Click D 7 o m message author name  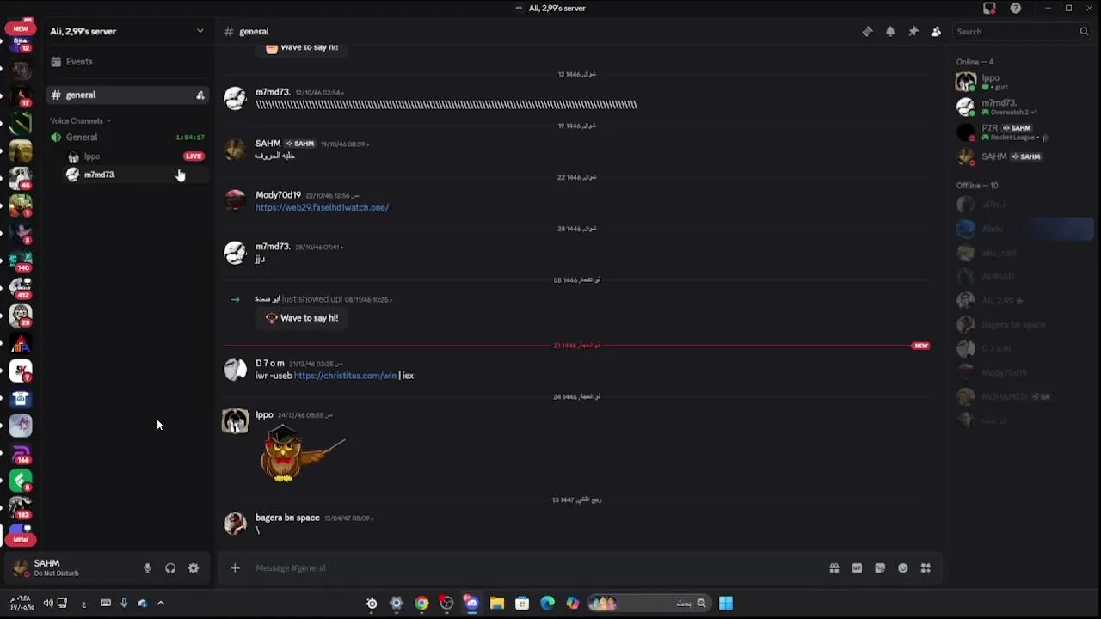[x=269, y=364]
